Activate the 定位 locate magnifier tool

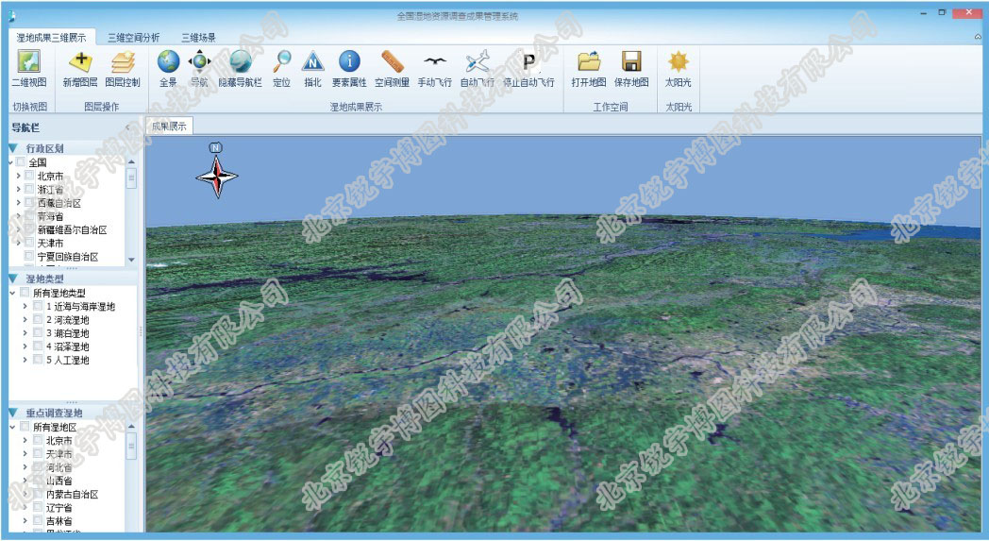pos(281,62)
